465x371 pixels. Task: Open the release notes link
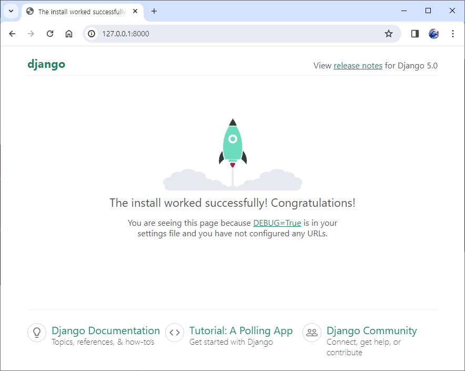click(x=358, y=66)
